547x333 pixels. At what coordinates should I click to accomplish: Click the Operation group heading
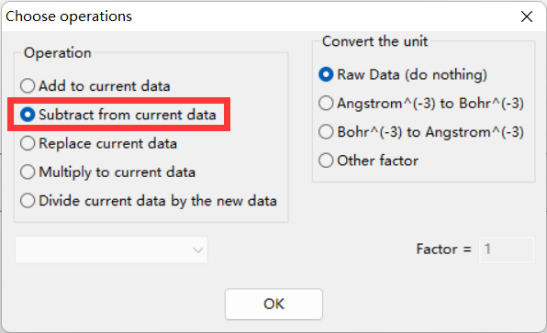click(58, 52)
